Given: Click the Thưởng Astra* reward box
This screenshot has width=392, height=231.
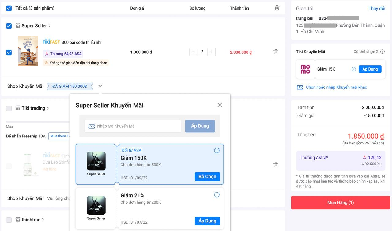Looking at the screenshot, I should [341, 161].
